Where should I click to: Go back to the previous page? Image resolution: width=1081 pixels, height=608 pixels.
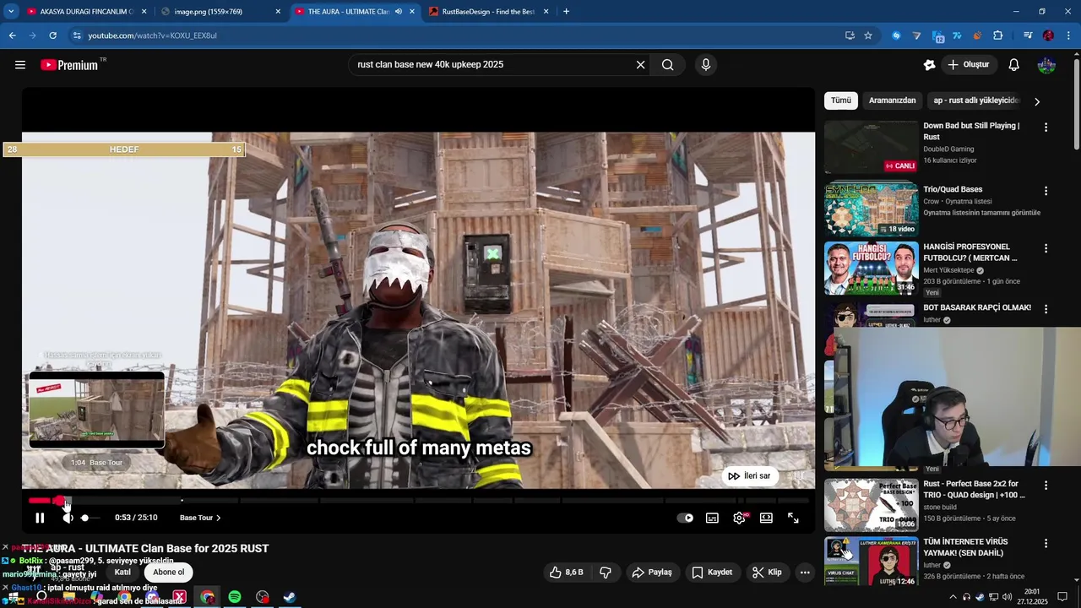pos(12,35)
